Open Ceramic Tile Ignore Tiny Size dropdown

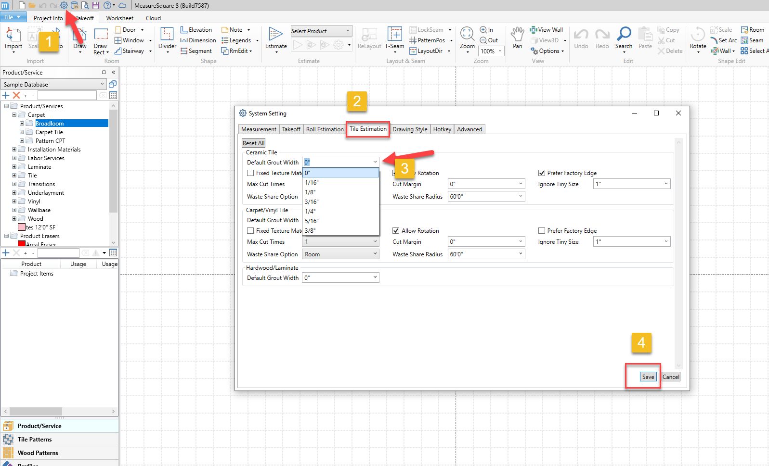point(632,184)
